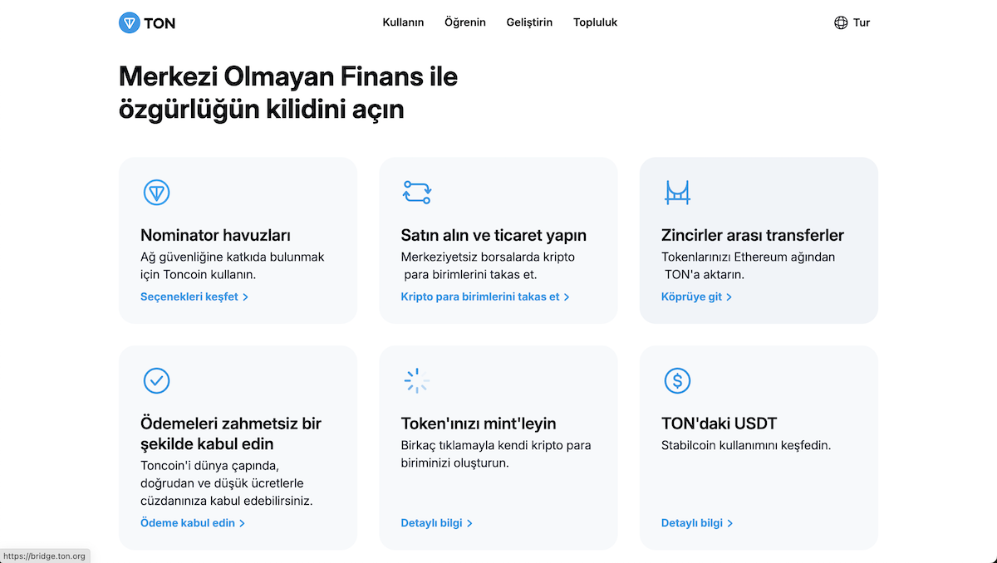Open the Öğrenin dropdown menu

pos(464,22)
